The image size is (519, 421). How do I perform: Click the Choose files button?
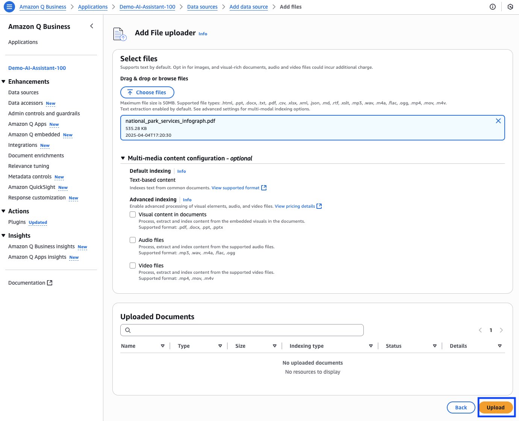147,92
